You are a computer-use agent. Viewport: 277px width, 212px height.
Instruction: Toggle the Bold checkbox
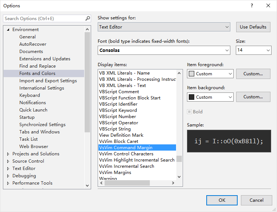(189, 112)
